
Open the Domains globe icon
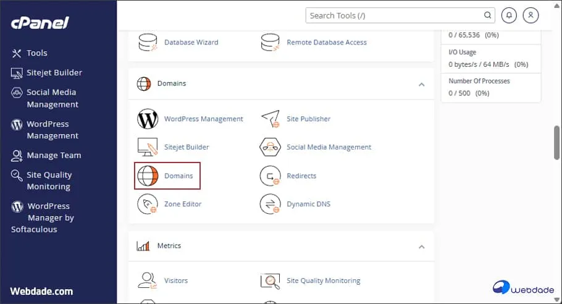click(x=148, y=175)
